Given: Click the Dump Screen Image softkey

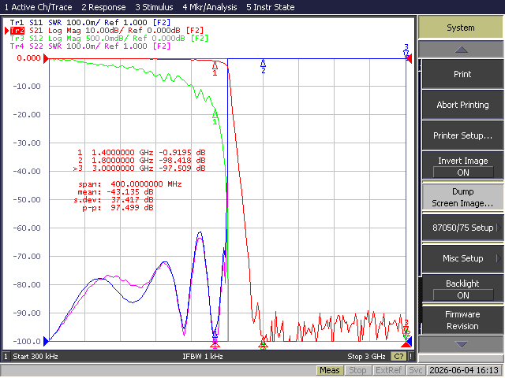Looking at the screenshot, I should pyautogui.click(x=462, y=197).
